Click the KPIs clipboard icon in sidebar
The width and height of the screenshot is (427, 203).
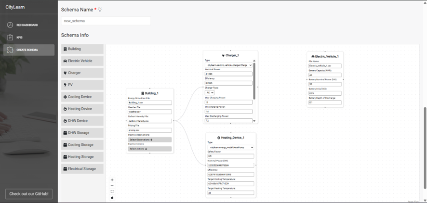pos(10,38)
